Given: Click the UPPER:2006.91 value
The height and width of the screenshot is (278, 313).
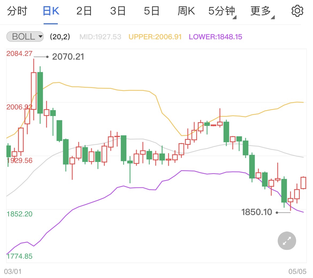Looking at the screenshot, I should pos(155,37).
